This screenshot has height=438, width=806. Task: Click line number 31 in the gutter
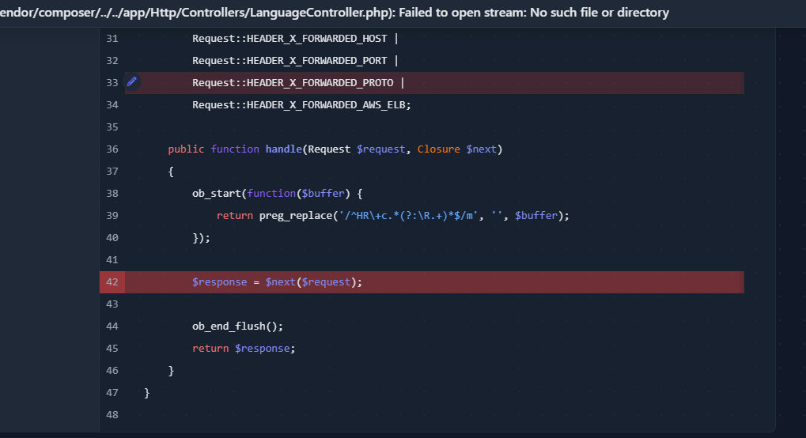pyautogui.click(x=112, y=38)
